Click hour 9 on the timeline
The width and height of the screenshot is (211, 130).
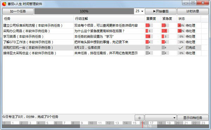pyautogui.click(x=82, y=123)
